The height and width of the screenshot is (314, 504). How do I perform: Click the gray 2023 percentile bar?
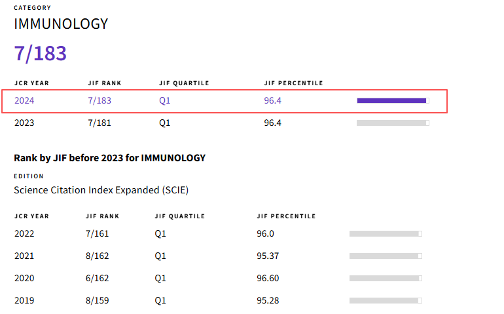click(392, 123)
